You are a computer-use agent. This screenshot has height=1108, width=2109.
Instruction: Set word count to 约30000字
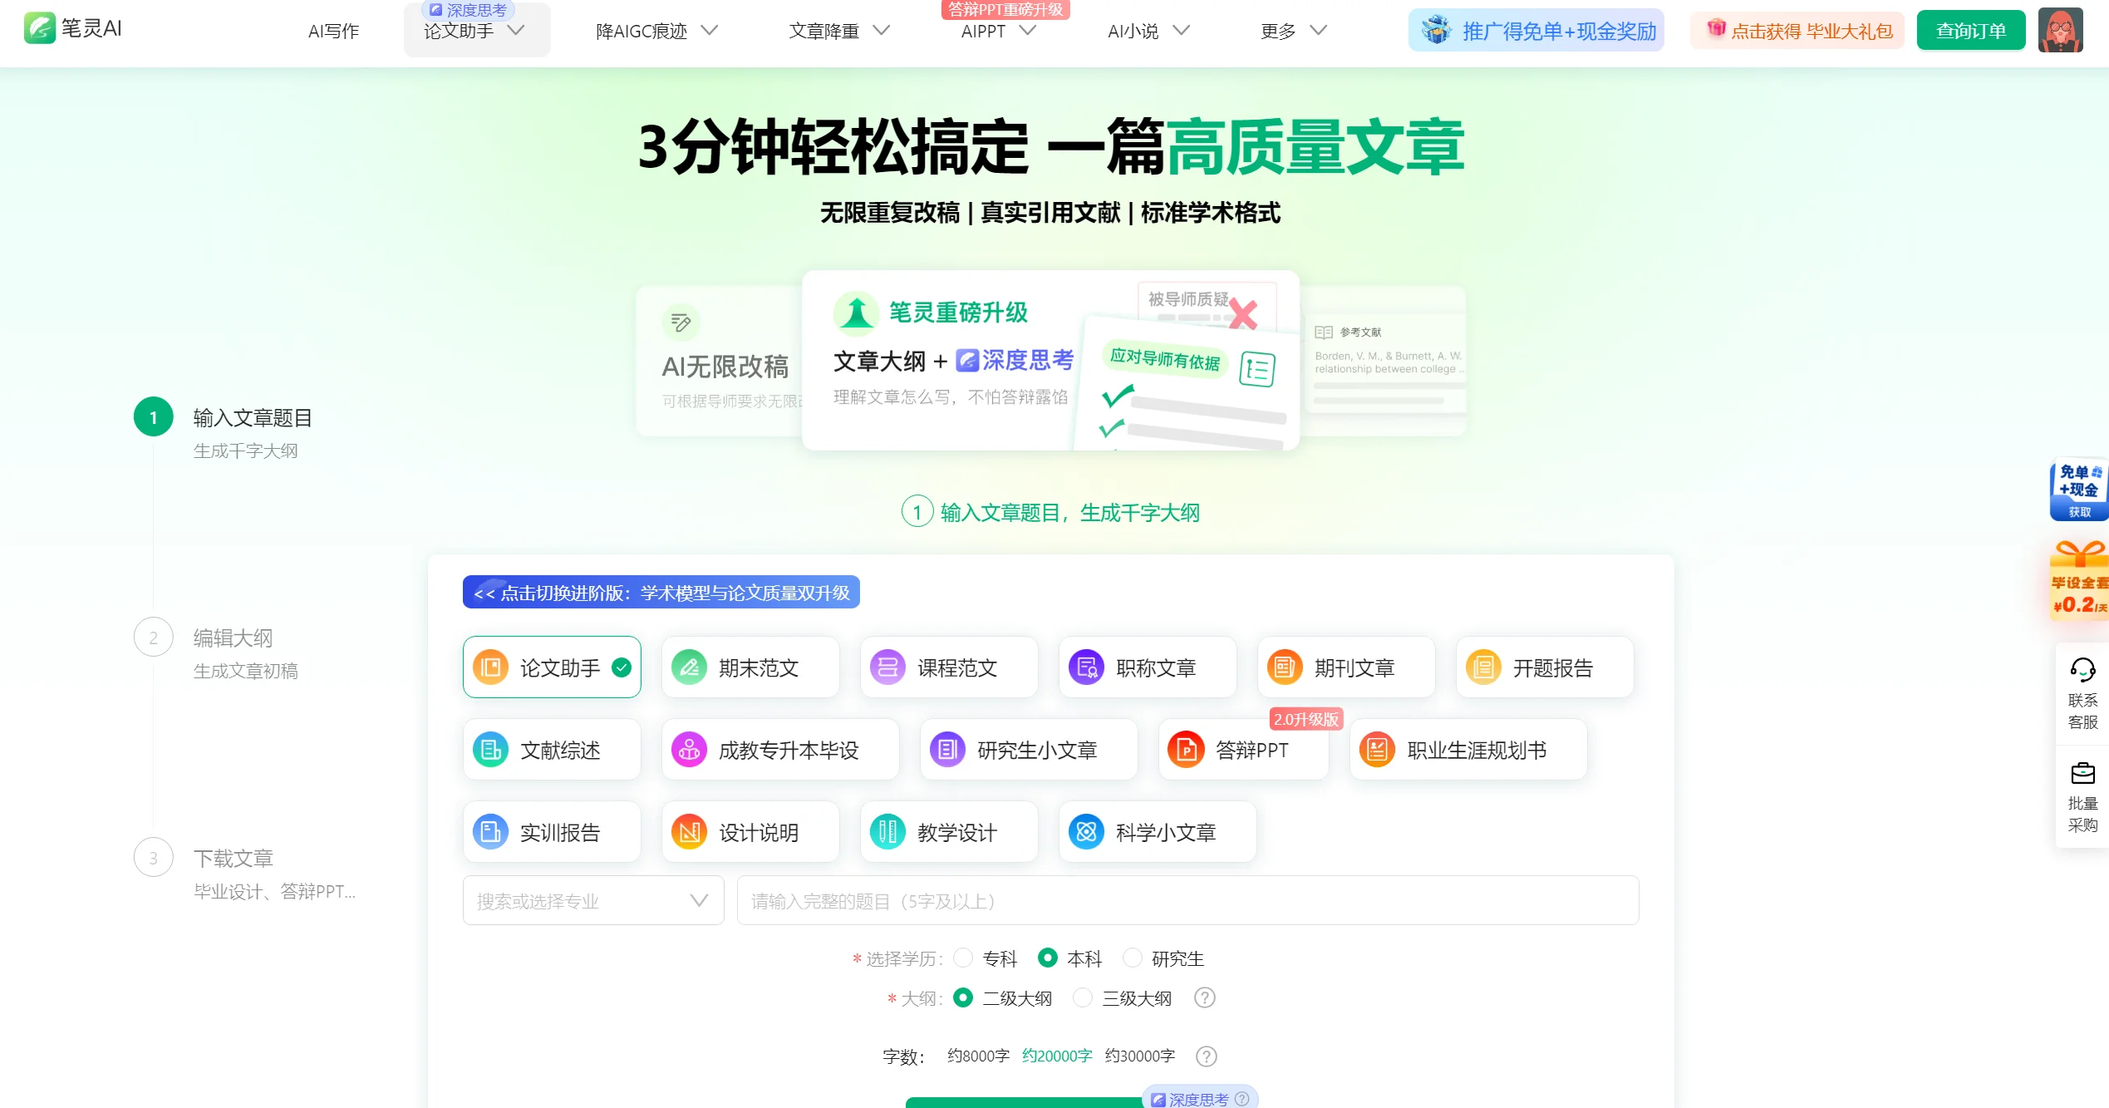[x=1140, y=1056]
